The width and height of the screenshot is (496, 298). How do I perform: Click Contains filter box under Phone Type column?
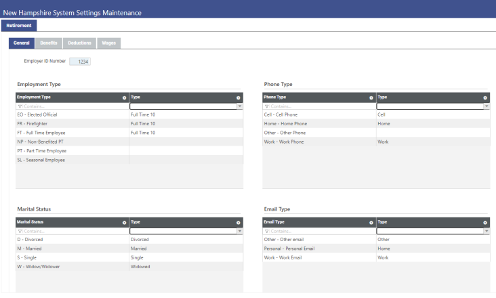pyautogui.click(x=318, y=106)
